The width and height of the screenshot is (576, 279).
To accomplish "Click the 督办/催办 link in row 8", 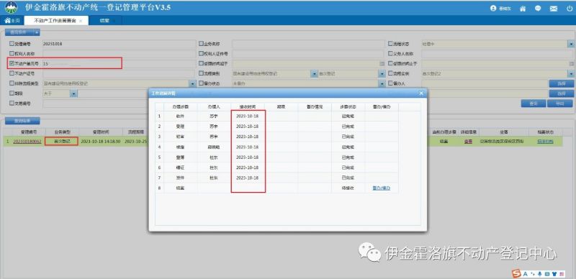I will 381,188.
